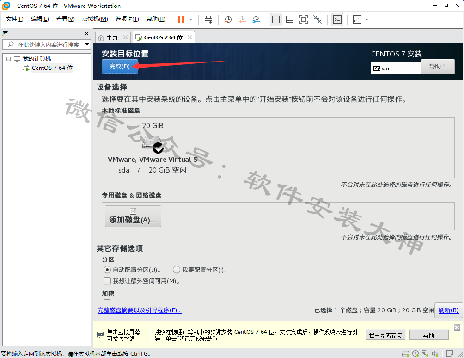Check 我想让额外空间可用(M) checkbox

click(x=107, y=281)
